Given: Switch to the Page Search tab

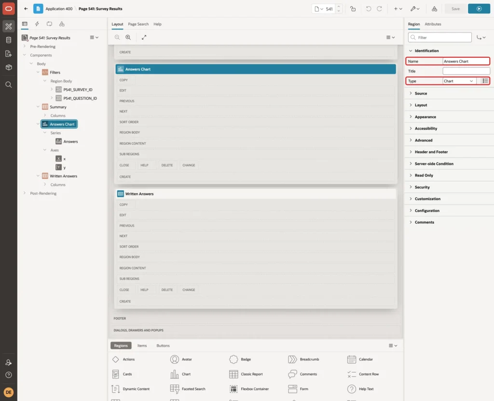Looking at the screenshot, I should [138, 24].
